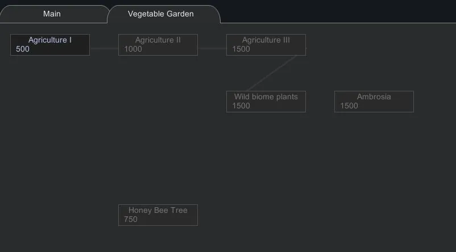Screen dimensions: 456x252
Task: Click the connector between Agriculture II and III
Action: tap(212, 48)
